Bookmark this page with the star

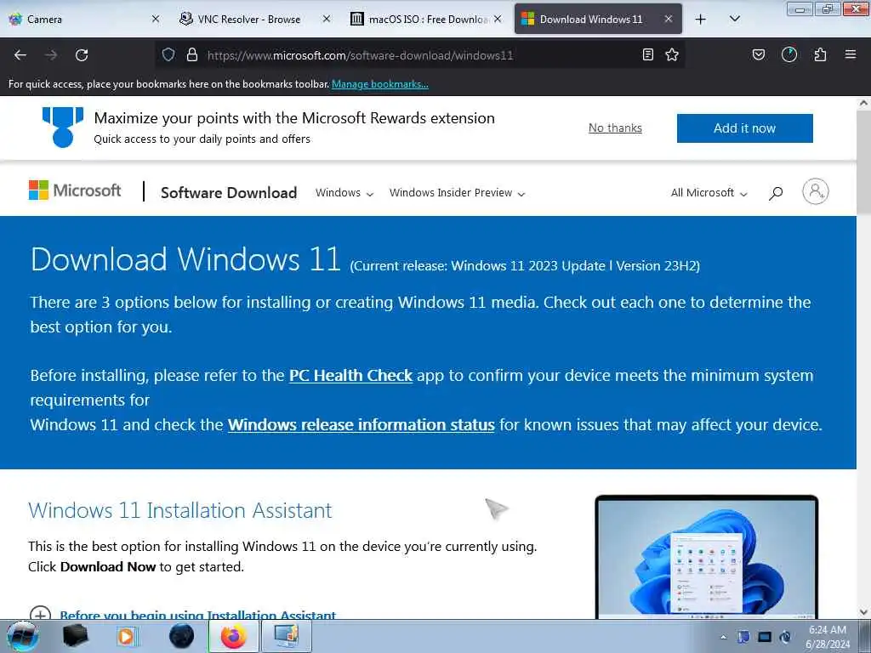coord(672,54)
